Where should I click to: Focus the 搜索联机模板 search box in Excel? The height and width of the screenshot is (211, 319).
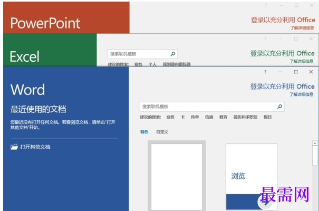point(142,54)
